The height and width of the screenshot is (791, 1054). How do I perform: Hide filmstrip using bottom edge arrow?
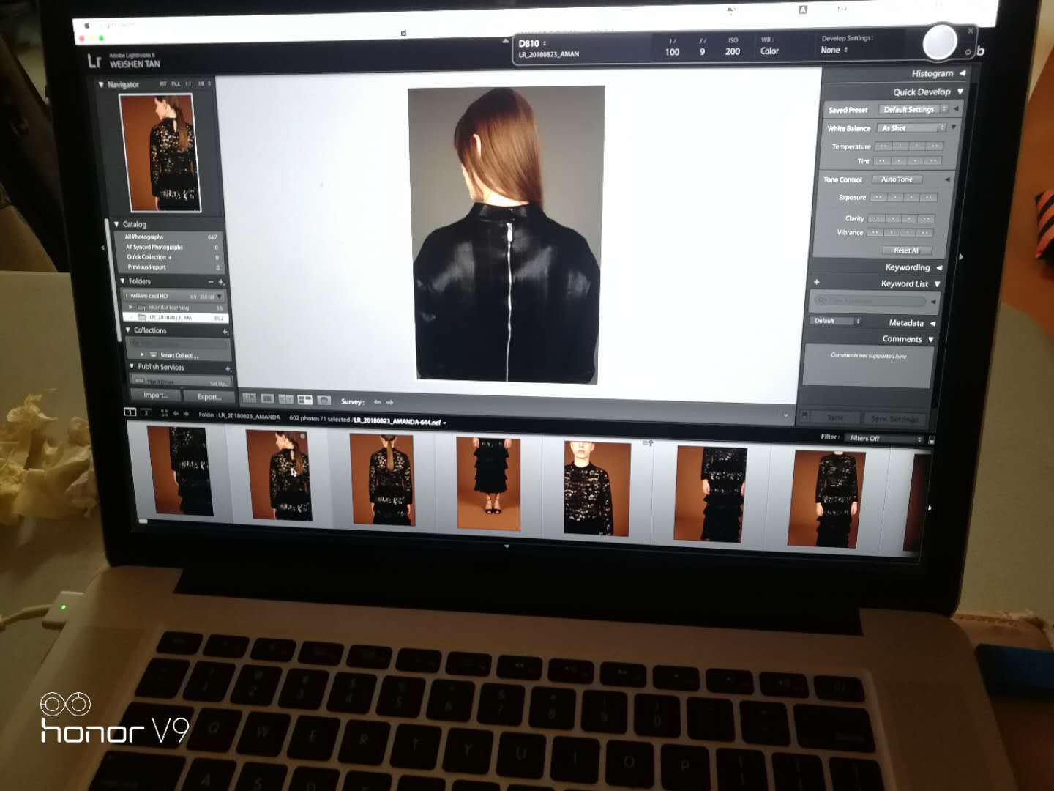507,546
